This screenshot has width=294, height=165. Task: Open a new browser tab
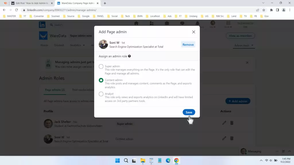105,3
